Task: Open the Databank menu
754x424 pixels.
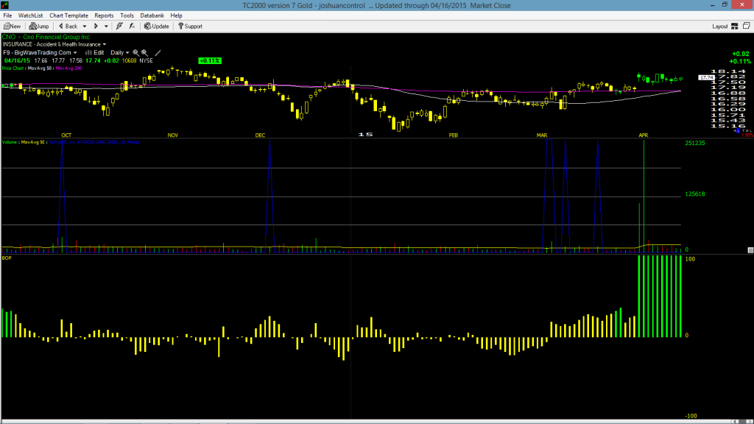Action: point(152,15)
